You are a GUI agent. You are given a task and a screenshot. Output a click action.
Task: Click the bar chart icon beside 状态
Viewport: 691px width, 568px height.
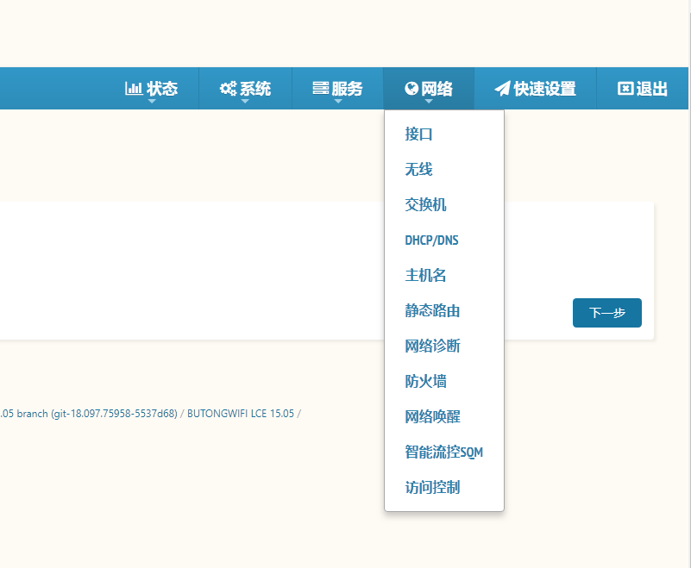(134, 89)
